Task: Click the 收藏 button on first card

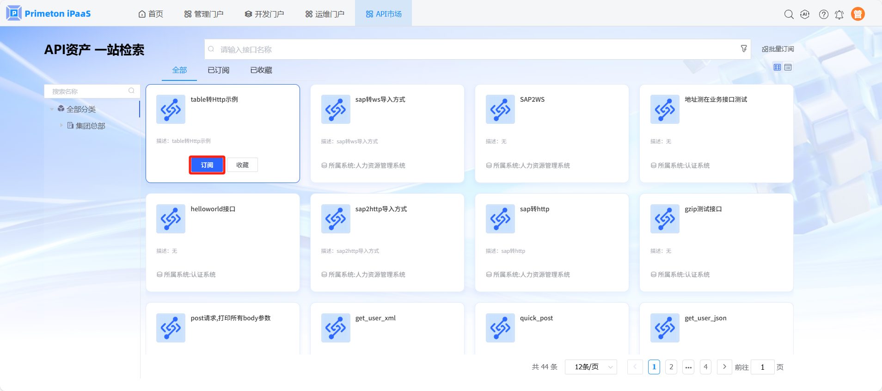Action: [242, 165]
